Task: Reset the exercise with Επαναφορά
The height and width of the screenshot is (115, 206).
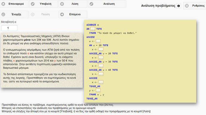Action: tap(14, 4)
